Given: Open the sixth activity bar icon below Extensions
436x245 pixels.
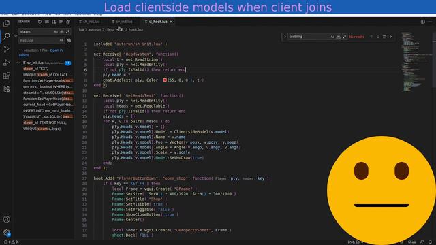Looking at the screenshot, I should 6,89.
